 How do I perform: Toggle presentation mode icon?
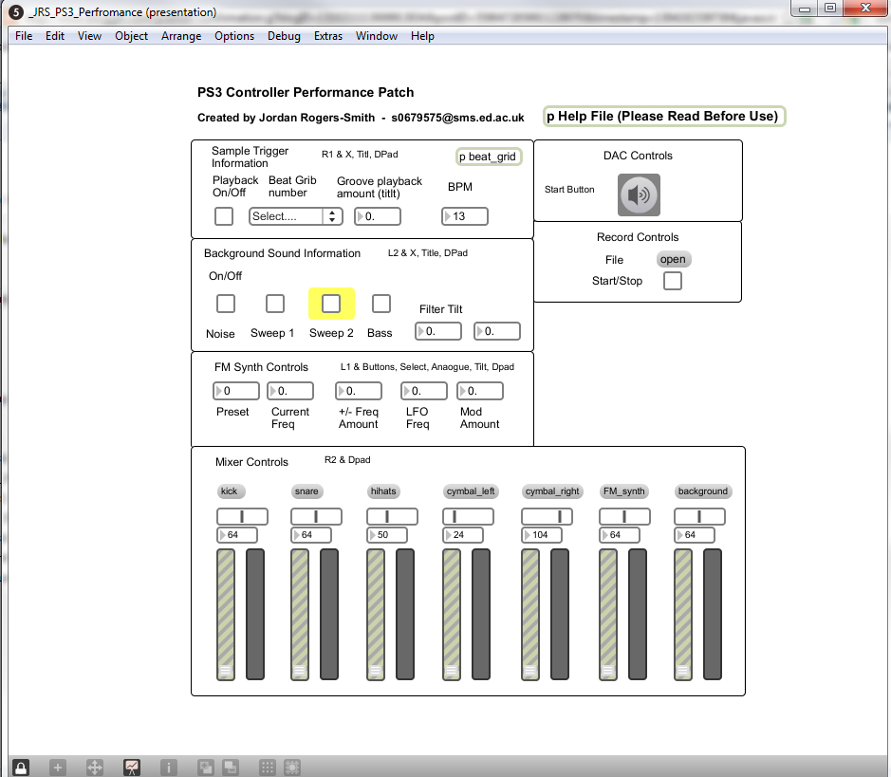132,768
